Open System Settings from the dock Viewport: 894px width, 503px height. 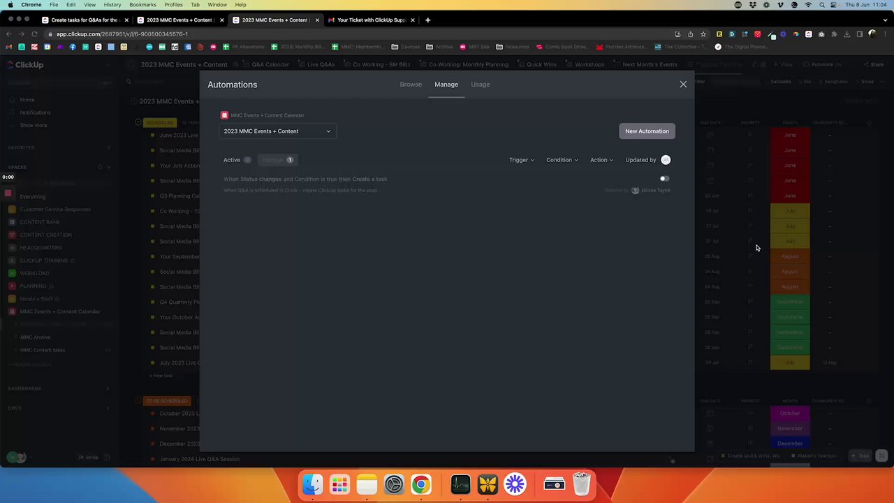point(394,484)
